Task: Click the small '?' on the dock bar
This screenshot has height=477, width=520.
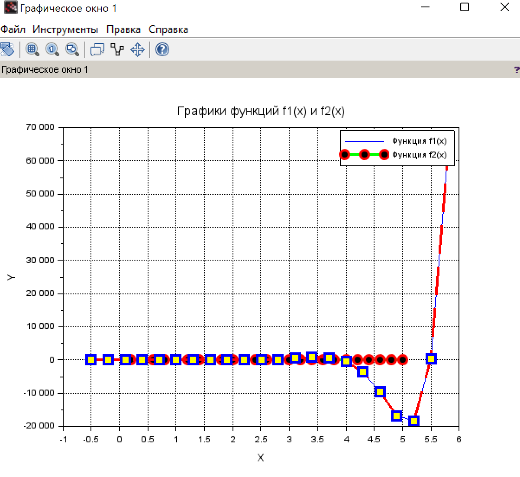Action: pos(517,70)
